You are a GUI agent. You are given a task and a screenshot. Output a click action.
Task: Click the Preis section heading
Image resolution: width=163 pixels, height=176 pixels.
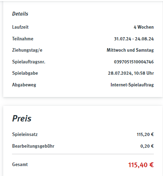click(22, 118)
